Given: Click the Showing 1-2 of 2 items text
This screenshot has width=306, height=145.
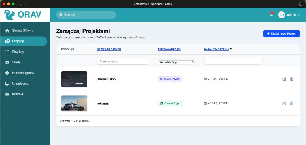Looking at the screenshot, I should pyautogui.click(x=74, y=121).
